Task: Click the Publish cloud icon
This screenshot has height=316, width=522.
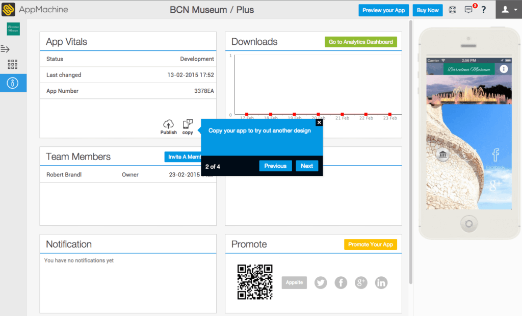Action: tap(168, 125)
